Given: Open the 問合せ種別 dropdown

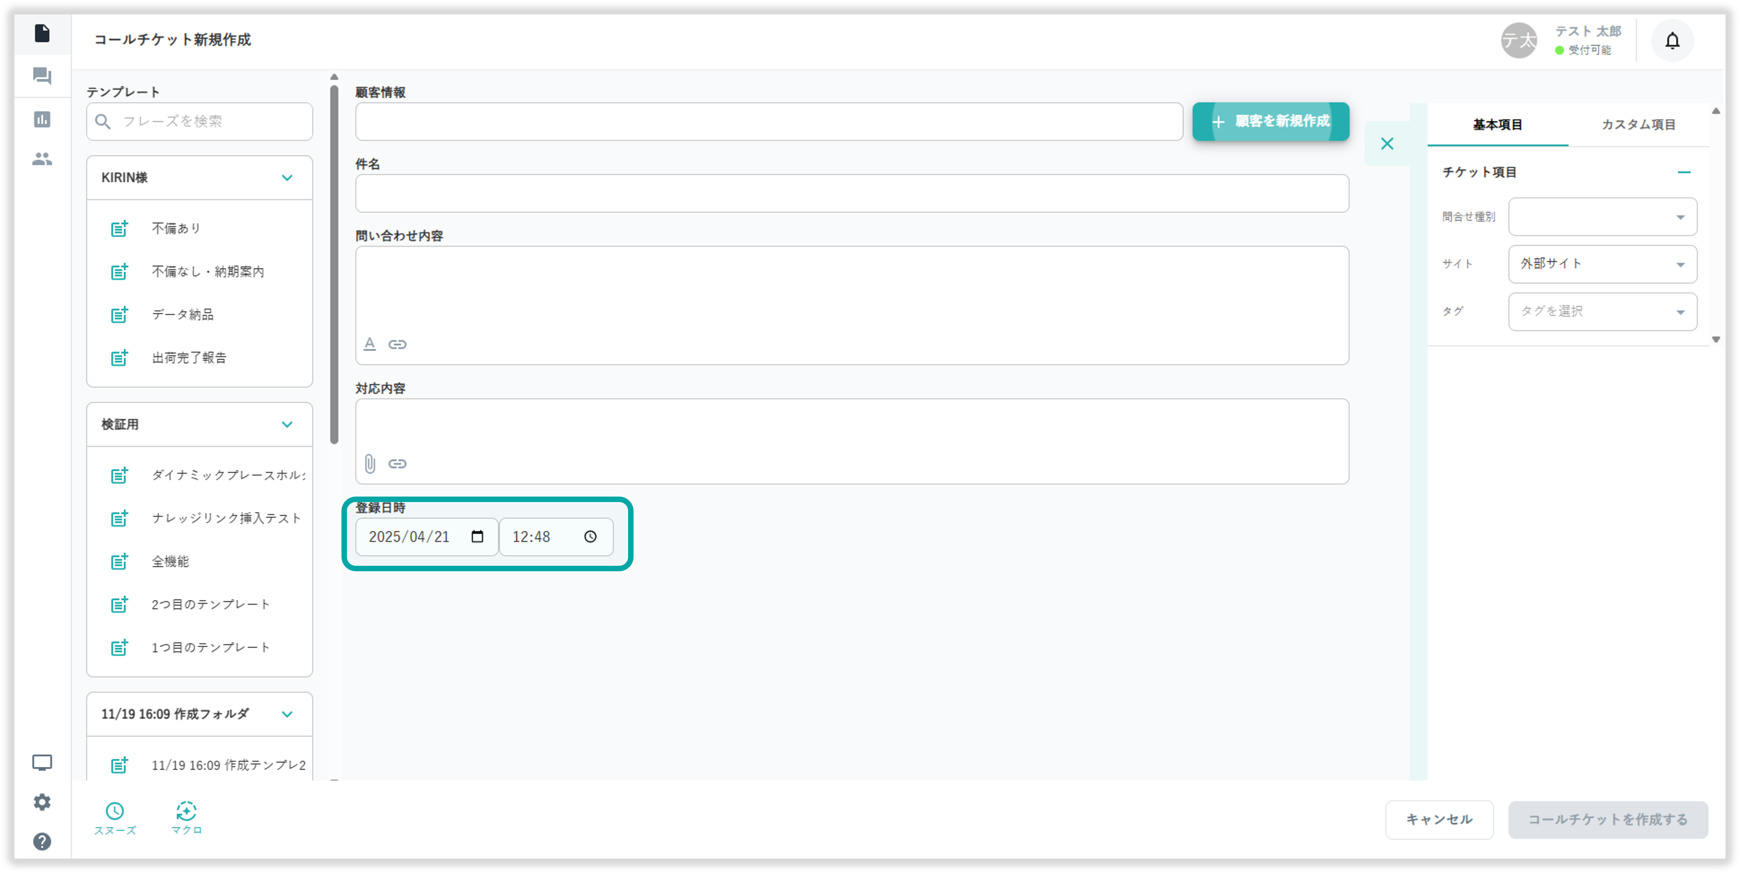Looking at the screenshot, I should [1602, 217].
